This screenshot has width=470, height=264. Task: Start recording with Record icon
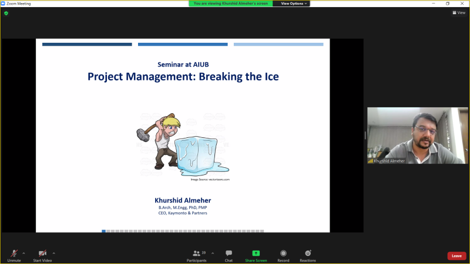pyautogui.click(x=283, y=253)
